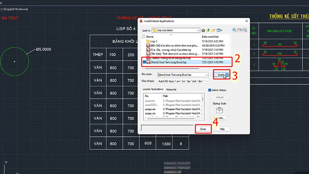Click the Up One Level folder icon
Viewport: 309px width, 174px height.
point(208,30)
